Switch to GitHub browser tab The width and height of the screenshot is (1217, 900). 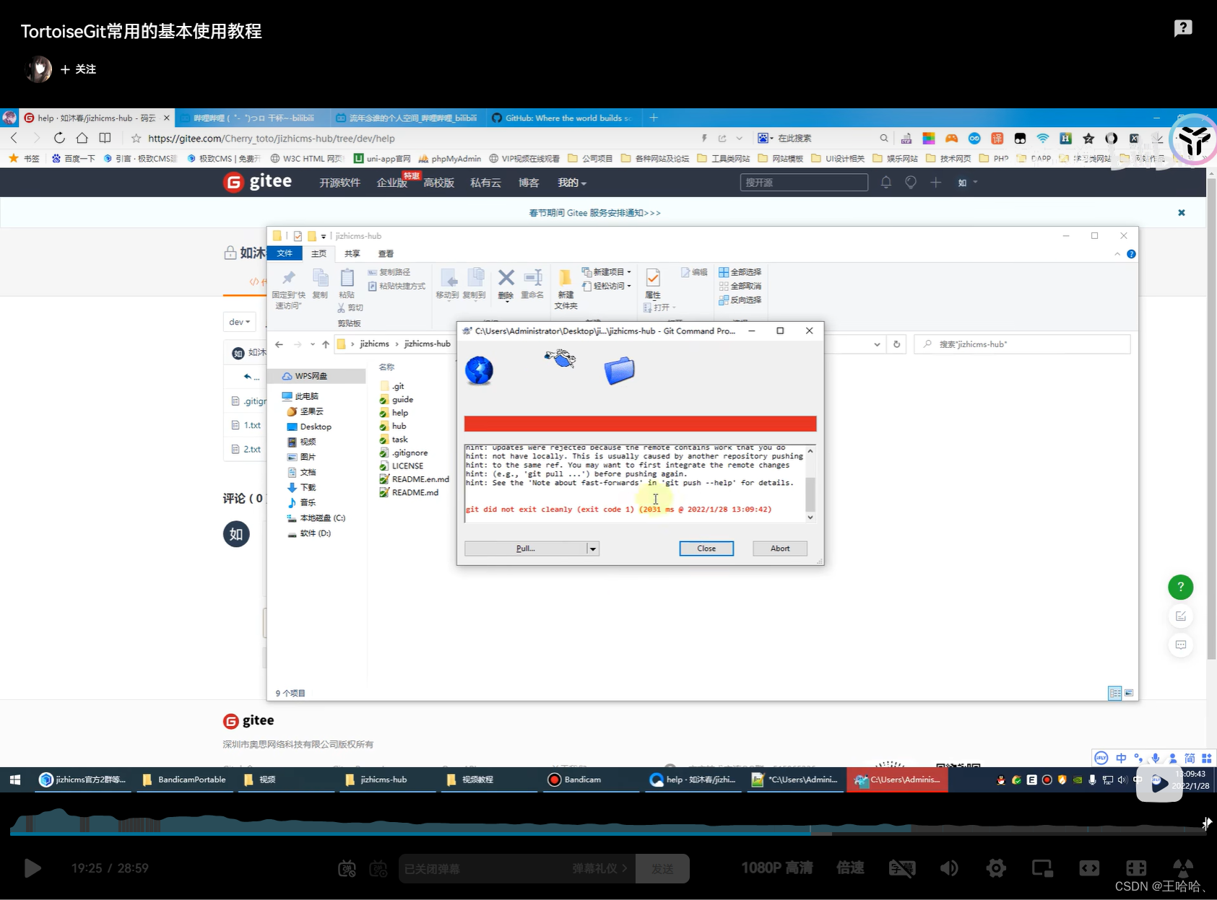[561, 118]
